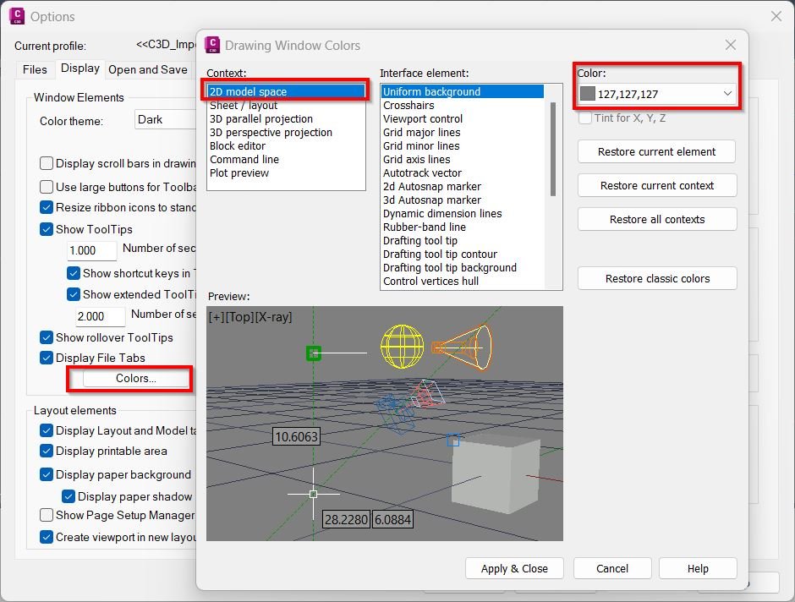Select Sheet / layout context
Viewport: 795px width, 602px height.
coord(244,106)
